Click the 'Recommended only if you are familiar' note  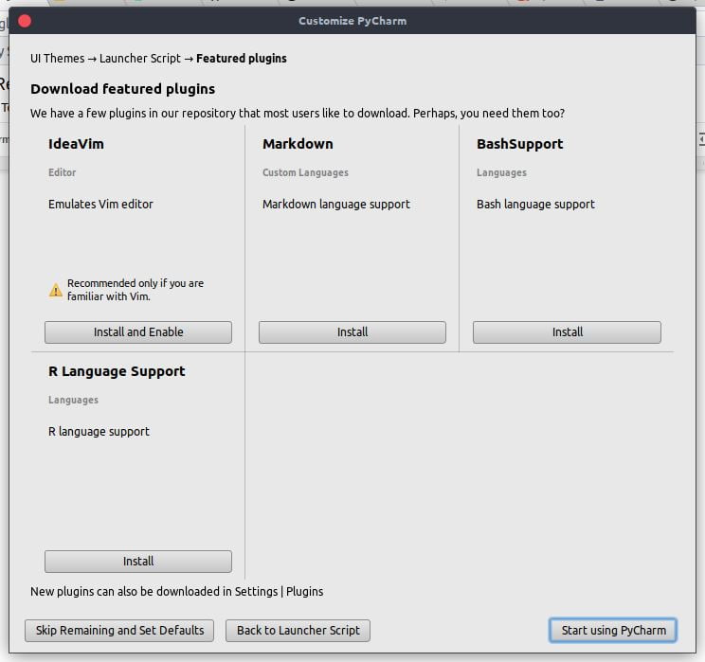pyautogui.click(x=136, y=290)
